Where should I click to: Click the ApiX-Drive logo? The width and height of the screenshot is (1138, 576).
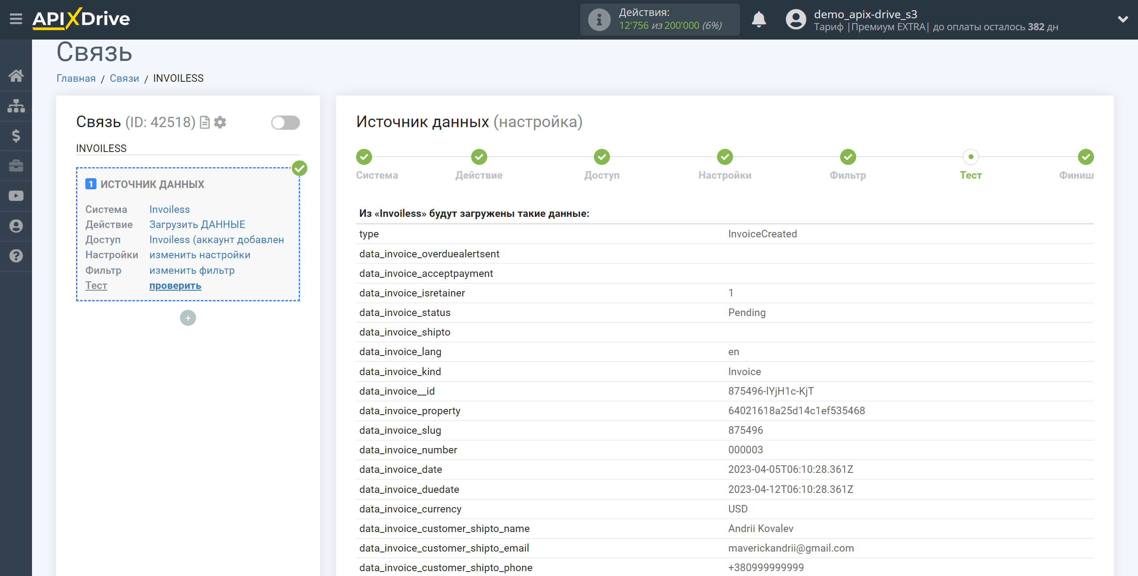(x=81, y=19)
